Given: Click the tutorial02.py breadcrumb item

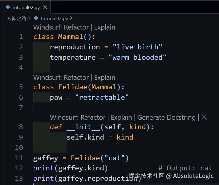Looking at the screenshot, I should click(54, 18).
